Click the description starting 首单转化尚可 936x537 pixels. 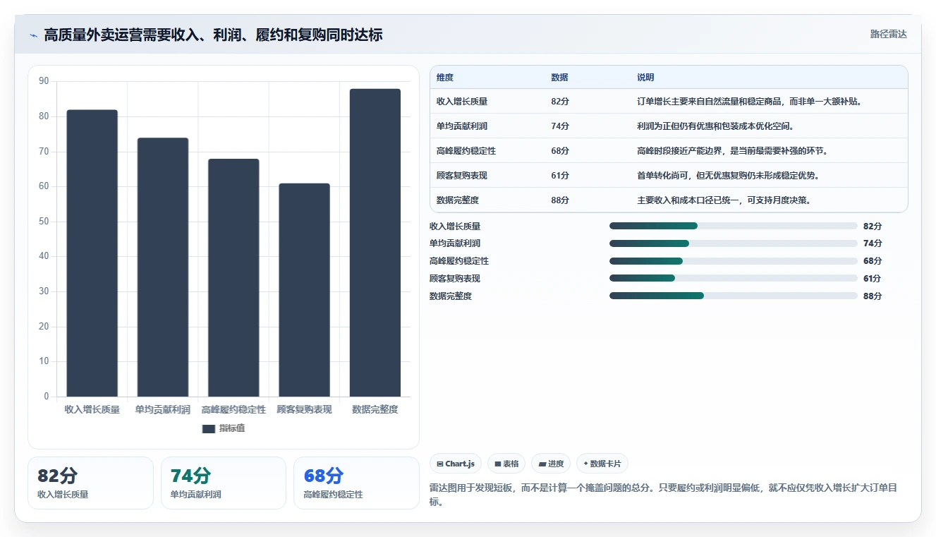(728, 176)
